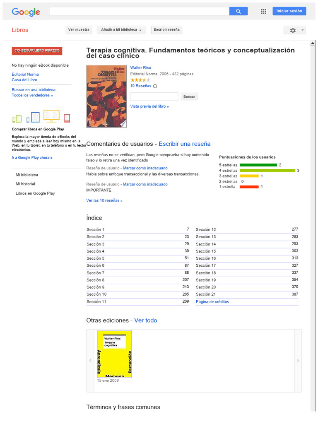
Task: Click the star rating for the book
Action: pos(140,80)
